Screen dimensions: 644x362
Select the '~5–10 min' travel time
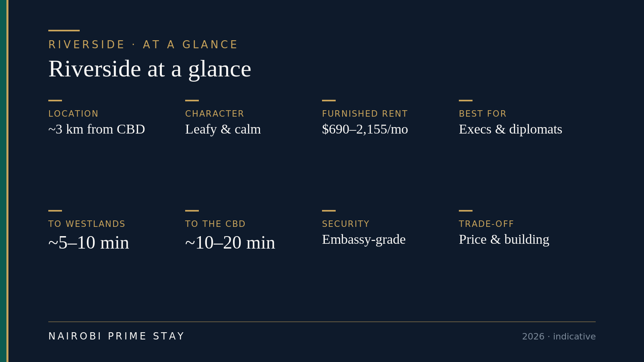(x=89, y=243)
